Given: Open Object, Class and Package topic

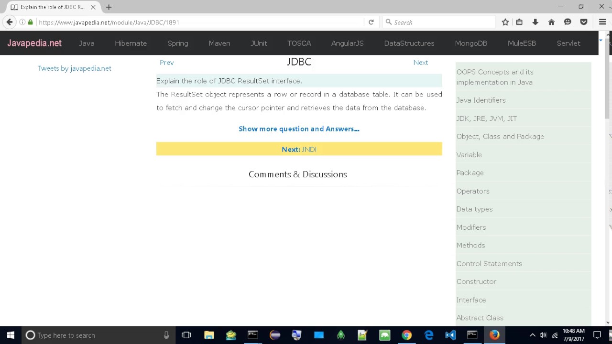Looking at the screenshot, I should click(500, 137).
